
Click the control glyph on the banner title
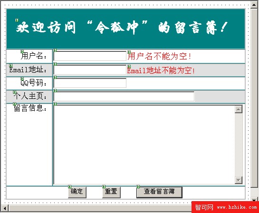coord(17,20)
